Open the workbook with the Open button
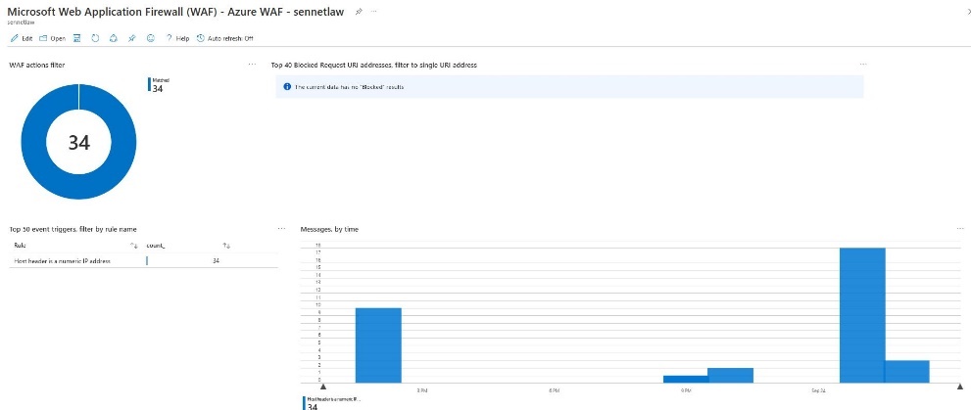 point(51,38)
